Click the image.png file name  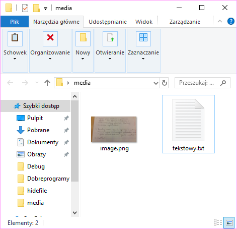[x=114, y=148]
